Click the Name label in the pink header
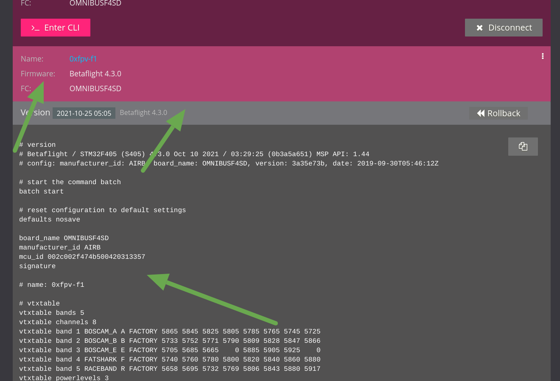This screenshot has height=381, width=560. [x=32, y=59]
